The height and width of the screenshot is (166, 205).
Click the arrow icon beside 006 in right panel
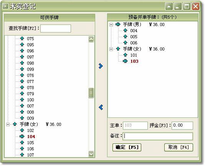pyautogui.click(x=126, y=43)
